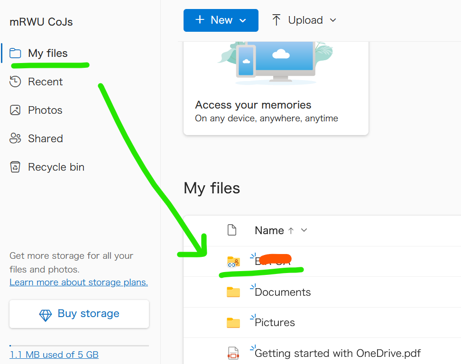
Task: Click the My files page heading
Action: (x=212, y=188)
